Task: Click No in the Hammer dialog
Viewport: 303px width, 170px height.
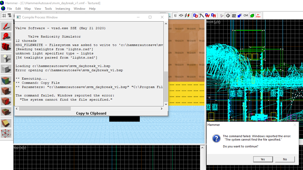Action: (285, 159)
